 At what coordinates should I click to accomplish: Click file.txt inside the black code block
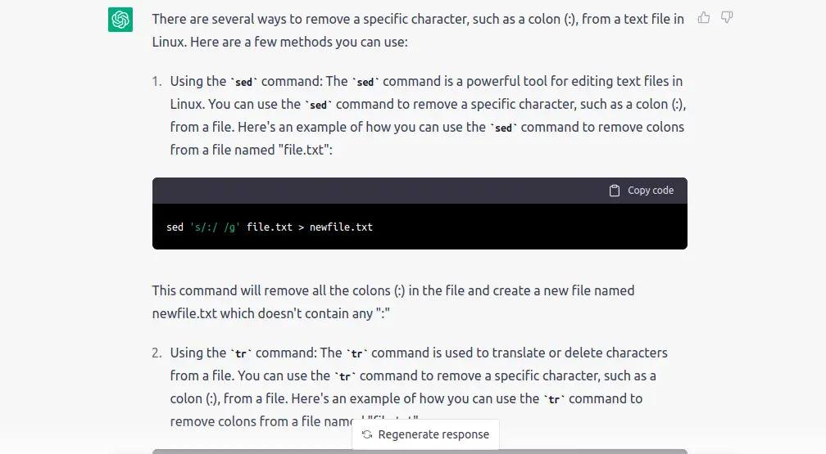click(269, 227)
